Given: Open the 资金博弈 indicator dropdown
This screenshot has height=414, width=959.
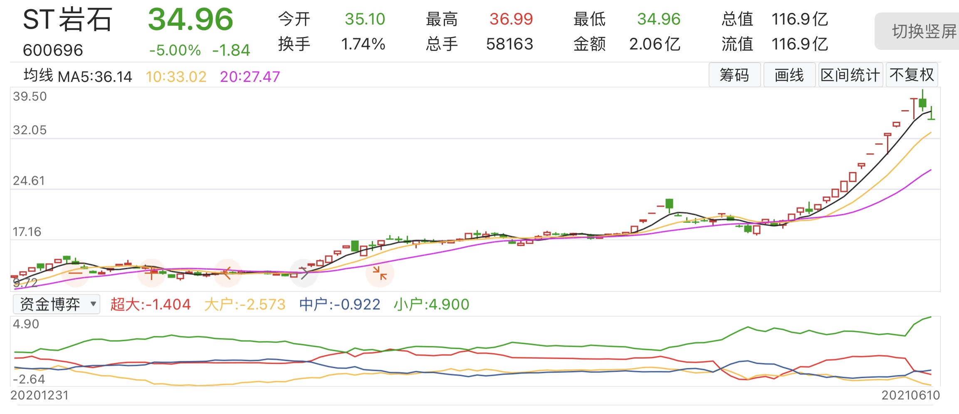Looking at the screenshot, I should pyautogui.click(x=57, y=304).
